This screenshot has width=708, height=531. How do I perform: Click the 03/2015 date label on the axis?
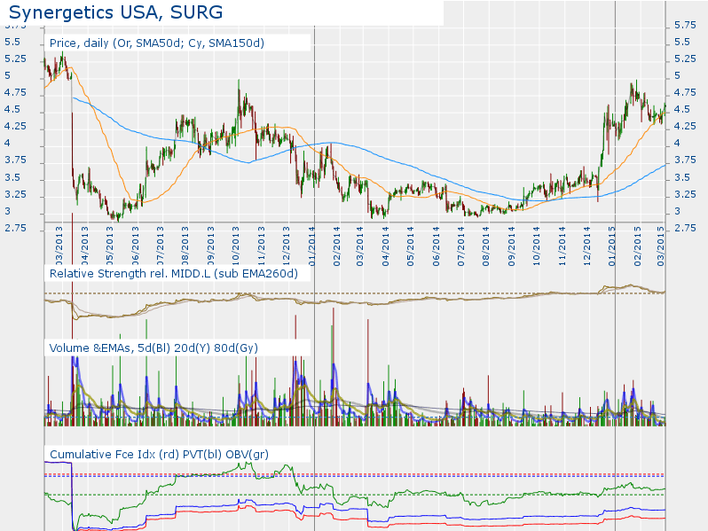coord(661,246)
